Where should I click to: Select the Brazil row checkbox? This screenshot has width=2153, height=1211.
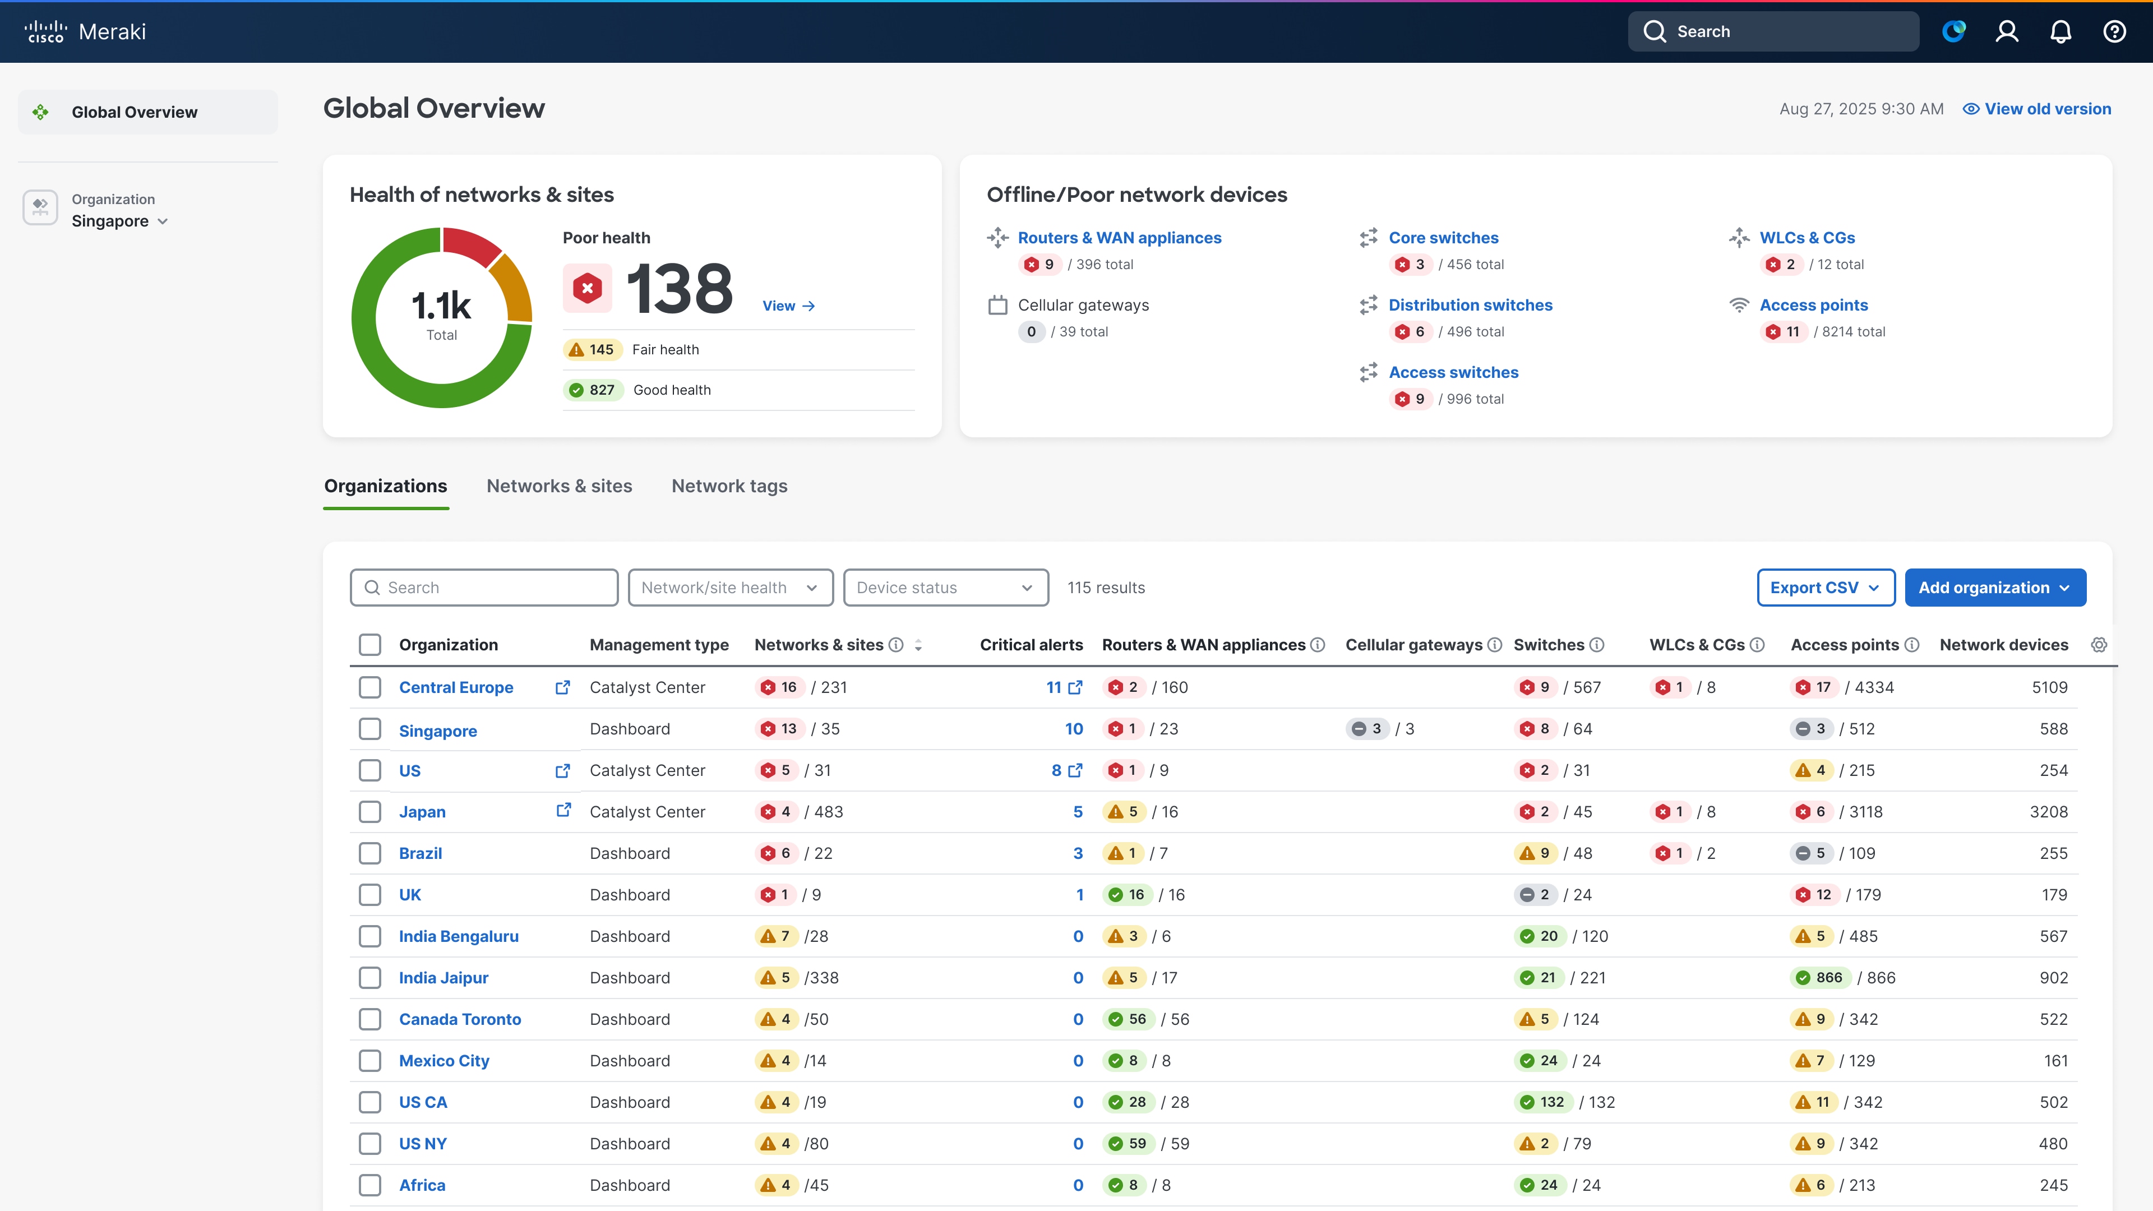click(369, 853)
